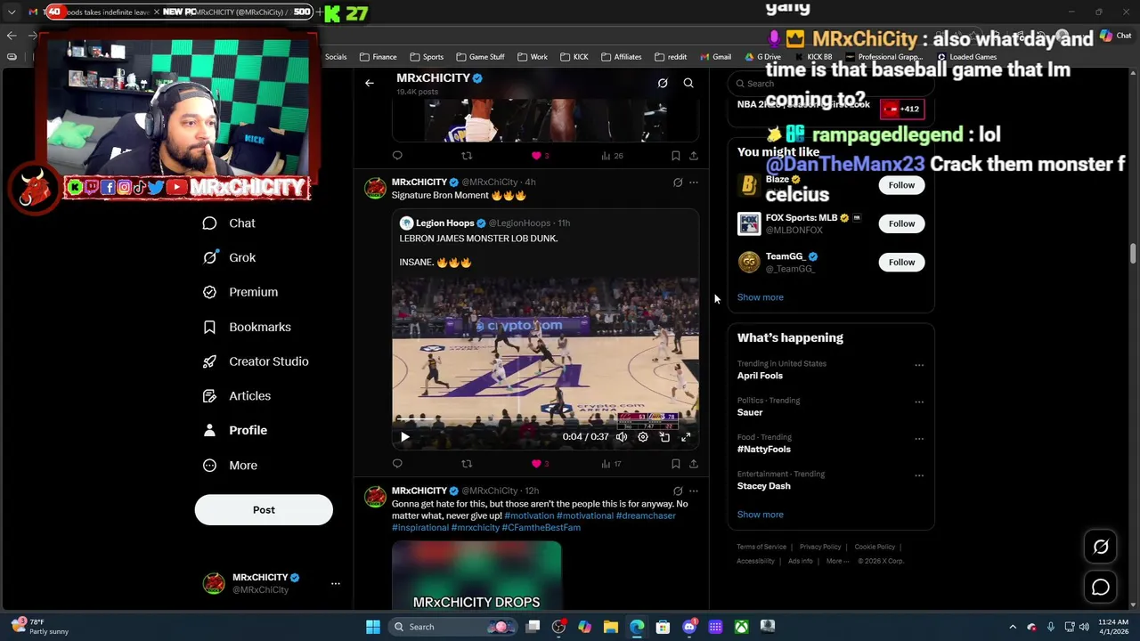Image resolution: width=1140 pixels, height=641 pixels.
Task: Open the Sports bookmarks folder
Action: coord(427,57)
